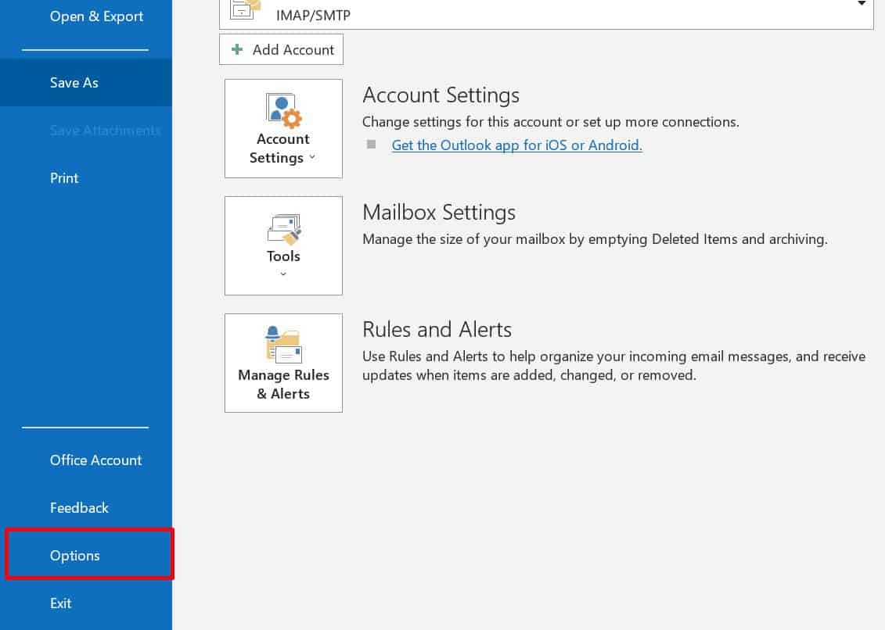Open Outlook Options
Screen dimensions: 885x630
coord(89,555)
